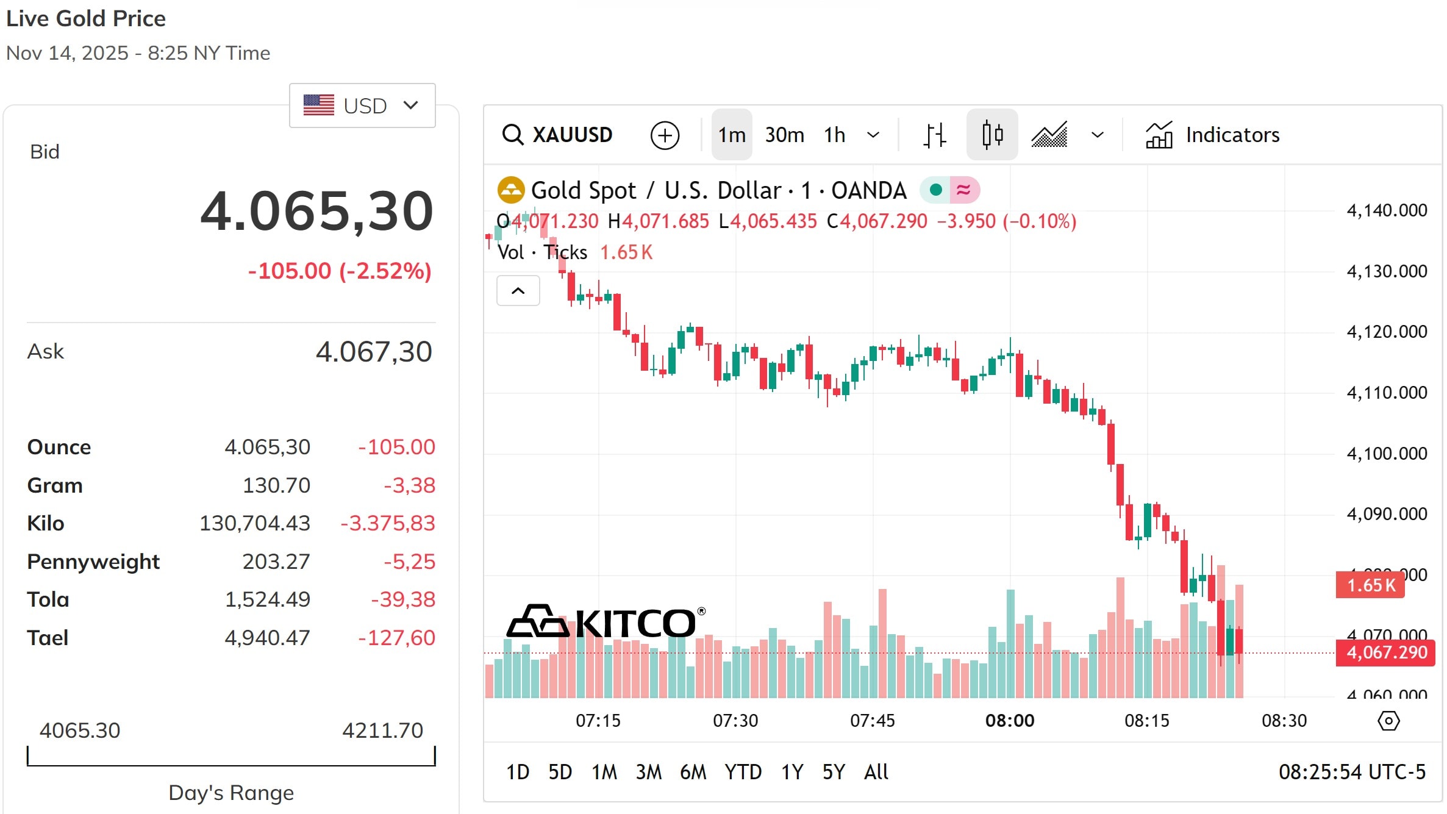Select the area chart style icon
Image resolution: width=1447 pixels, height=814 pixels.
1050,135
